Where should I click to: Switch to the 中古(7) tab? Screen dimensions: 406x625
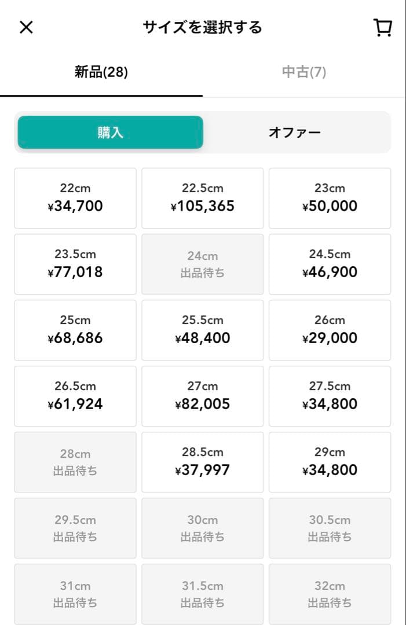304,72
